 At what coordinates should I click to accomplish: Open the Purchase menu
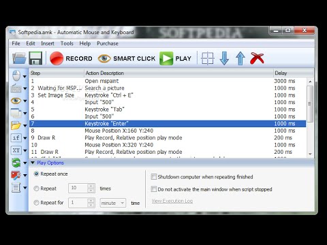point(108,44)
